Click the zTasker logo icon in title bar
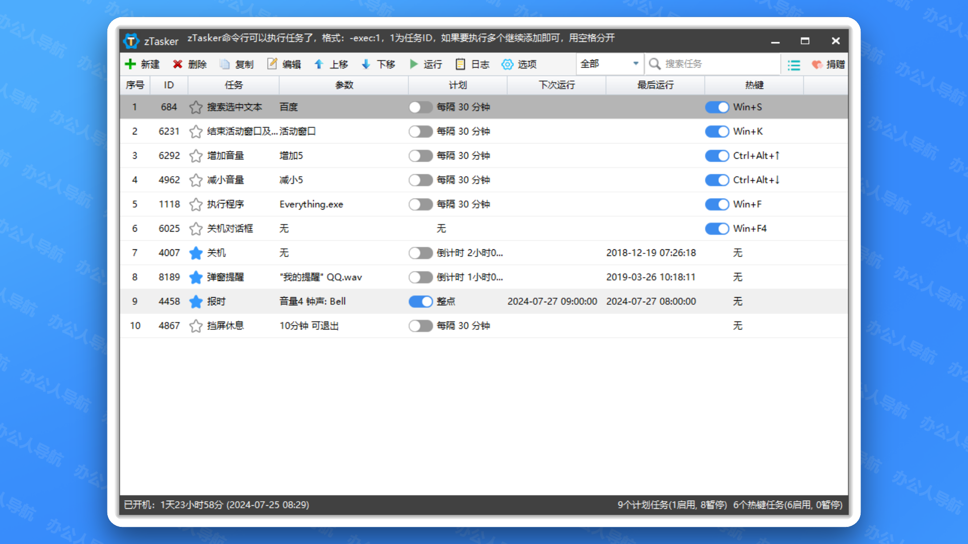 [x=131, y=41]
